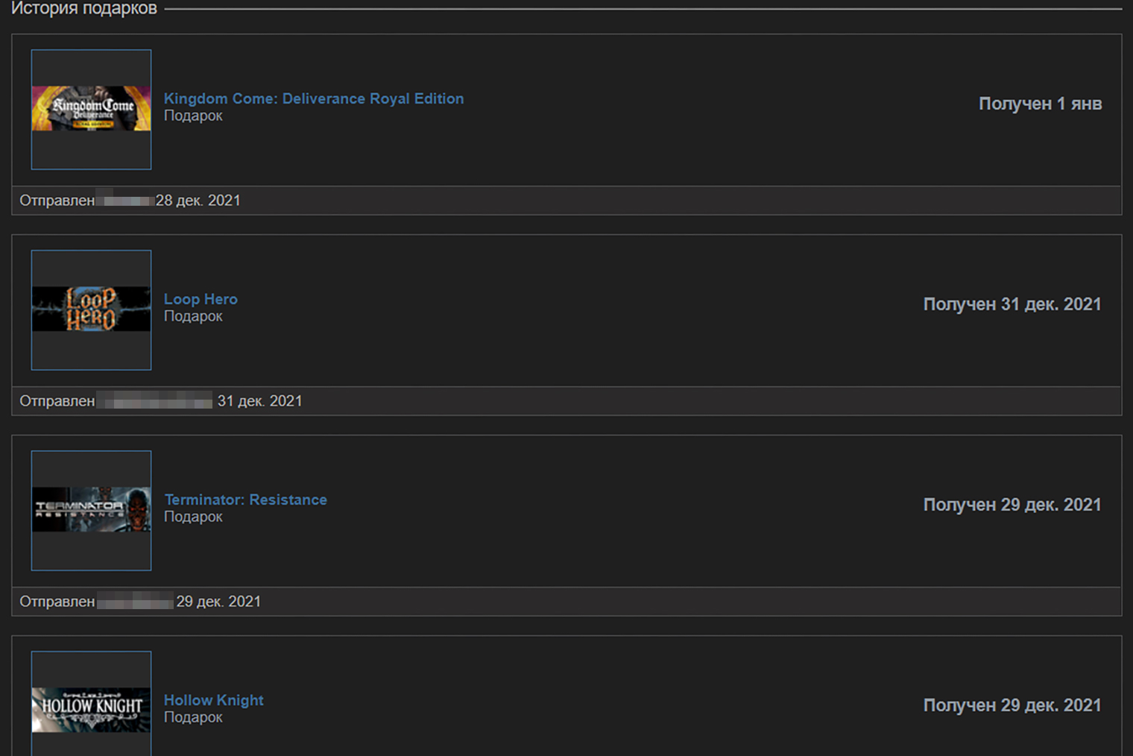The width and height of the screenshot is (1133, 756).
Task: Click "Подарок" label under Hollow Knight
Action: [193, 717]
